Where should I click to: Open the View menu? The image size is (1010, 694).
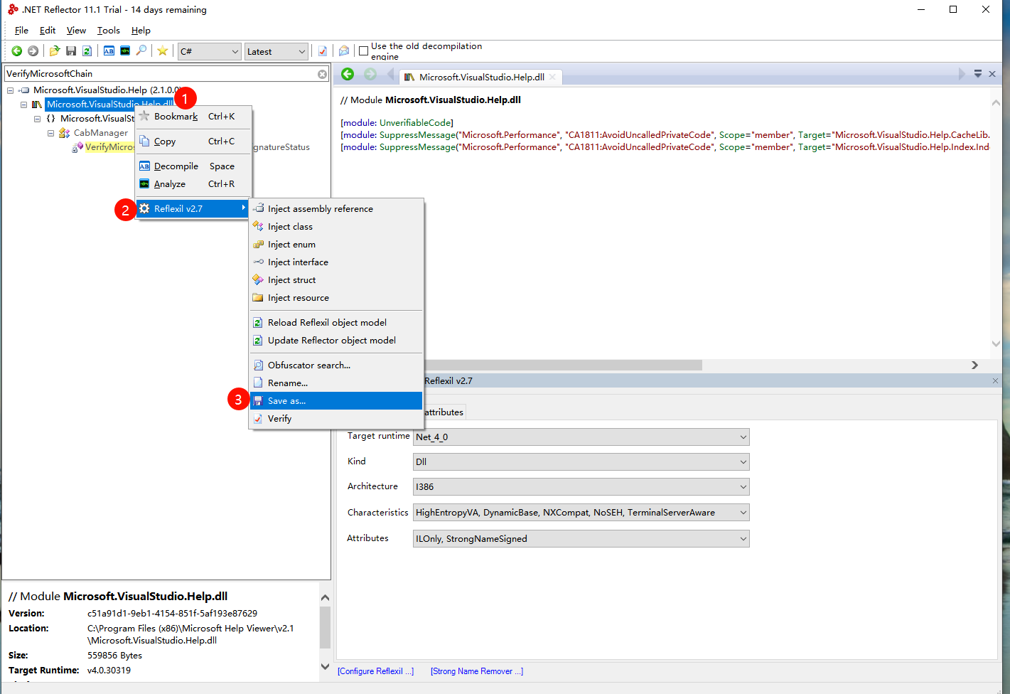point(76,31)
